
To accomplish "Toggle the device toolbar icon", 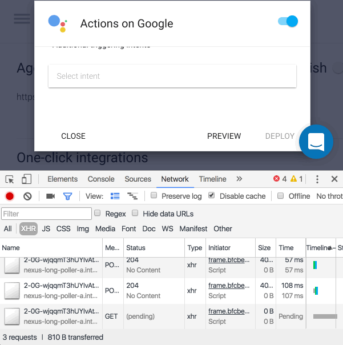I will coord(26,179).
